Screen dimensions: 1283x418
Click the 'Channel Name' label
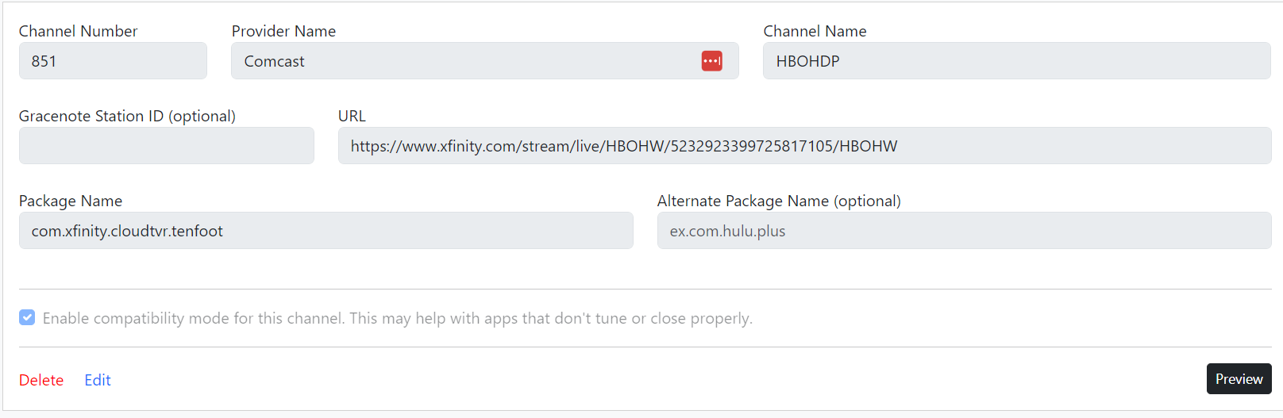click(x=815, y=31)
